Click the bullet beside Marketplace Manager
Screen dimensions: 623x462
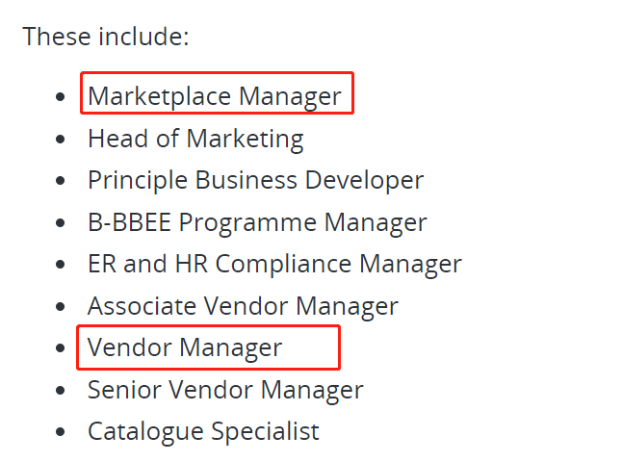coord(62,97)
